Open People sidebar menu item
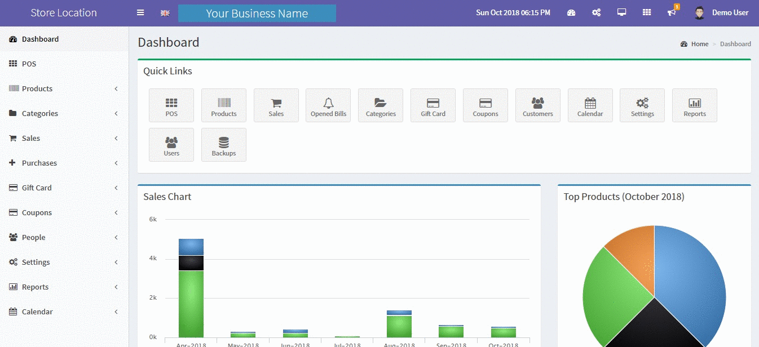759x347 pixels. [64, 237]
